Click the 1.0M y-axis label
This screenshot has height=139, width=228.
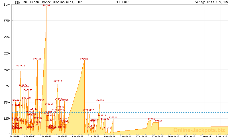[x=7, y=5]
